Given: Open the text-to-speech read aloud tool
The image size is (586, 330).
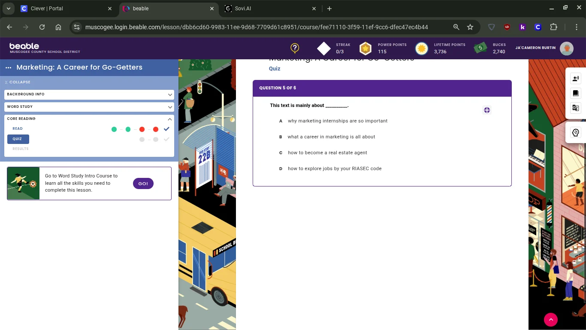Looking at the screenshot, I should click(576, 79).
